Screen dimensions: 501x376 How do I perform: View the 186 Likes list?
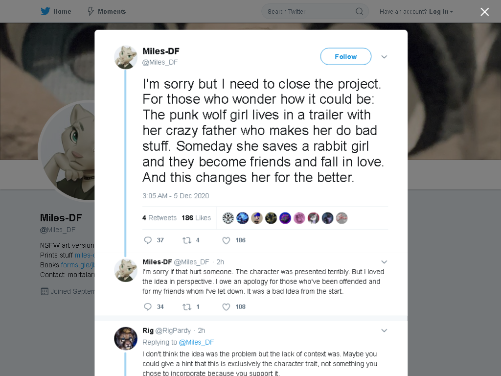tap(196, 218)
